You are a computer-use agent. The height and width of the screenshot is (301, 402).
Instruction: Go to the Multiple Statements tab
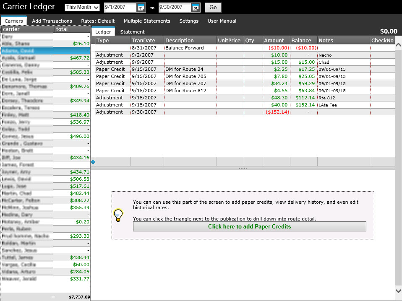point(147,21)
